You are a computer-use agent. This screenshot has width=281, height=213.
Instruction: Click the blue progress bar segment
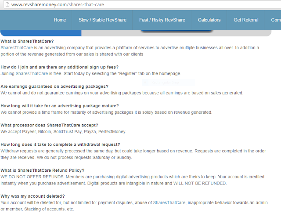coord(41,33)
